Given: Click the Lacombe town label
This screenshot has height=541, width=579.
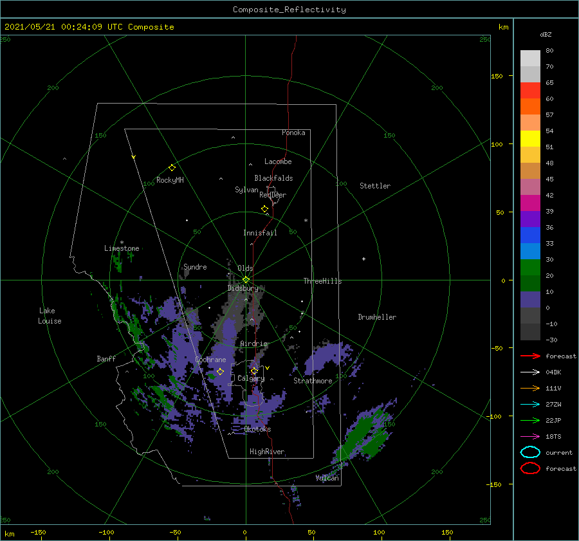Looking at the screenshot, I should click(x=278, y=161).
